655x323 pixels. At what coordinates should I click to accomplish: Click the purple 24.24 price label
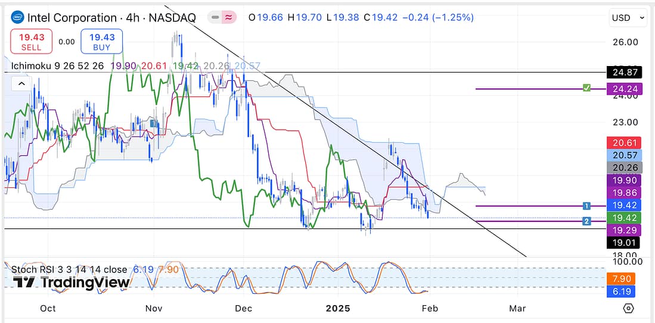[623, 89]
